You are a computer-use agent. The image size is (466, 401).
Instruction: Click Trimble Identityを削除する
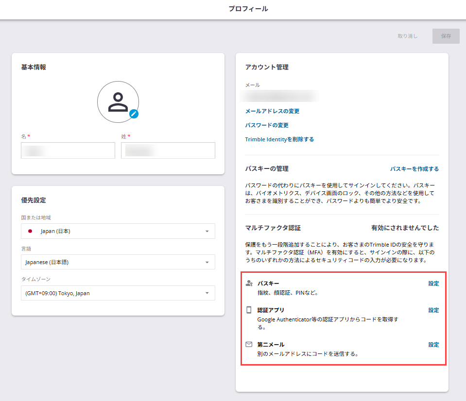tap(279, 139)
